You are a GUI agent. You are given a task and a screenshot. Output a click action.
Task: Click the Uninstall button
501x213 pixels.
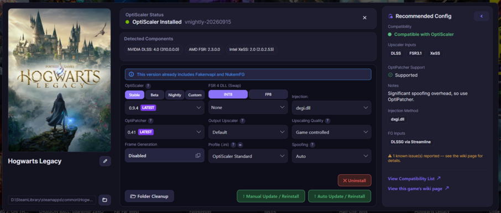354,180
